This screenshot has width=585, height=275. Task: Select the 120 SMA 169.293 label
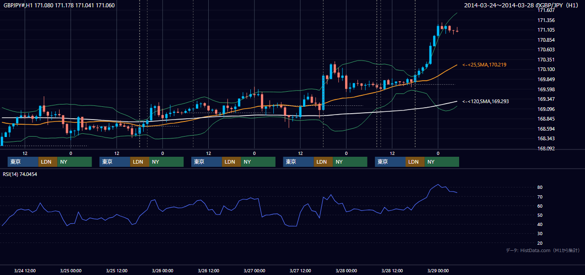(x=486, y=101)
